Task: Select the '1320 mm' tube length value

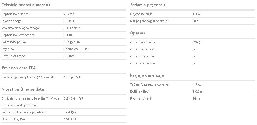Action: (199, 91)
